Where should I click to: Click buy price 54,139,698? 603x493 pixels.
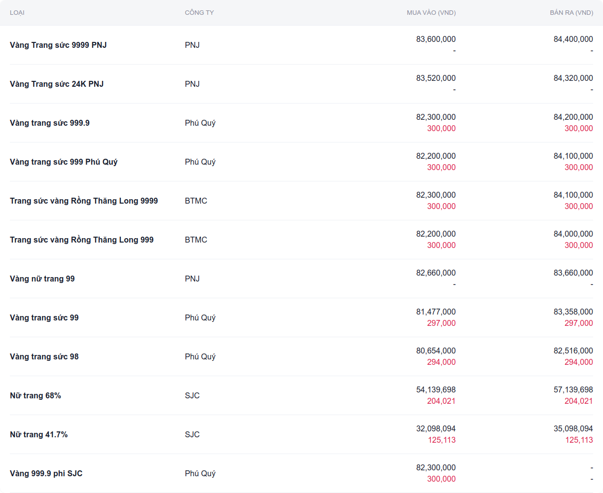pyautogui.click(x=436, y=389)
